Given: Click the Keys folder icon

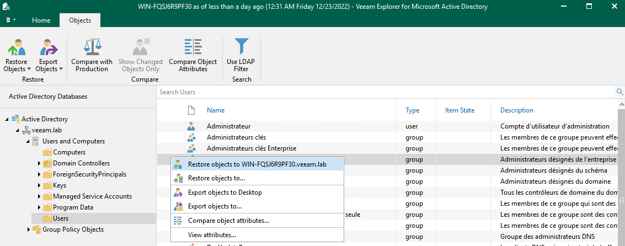Looking at the screenshot, I should [47, 185].
